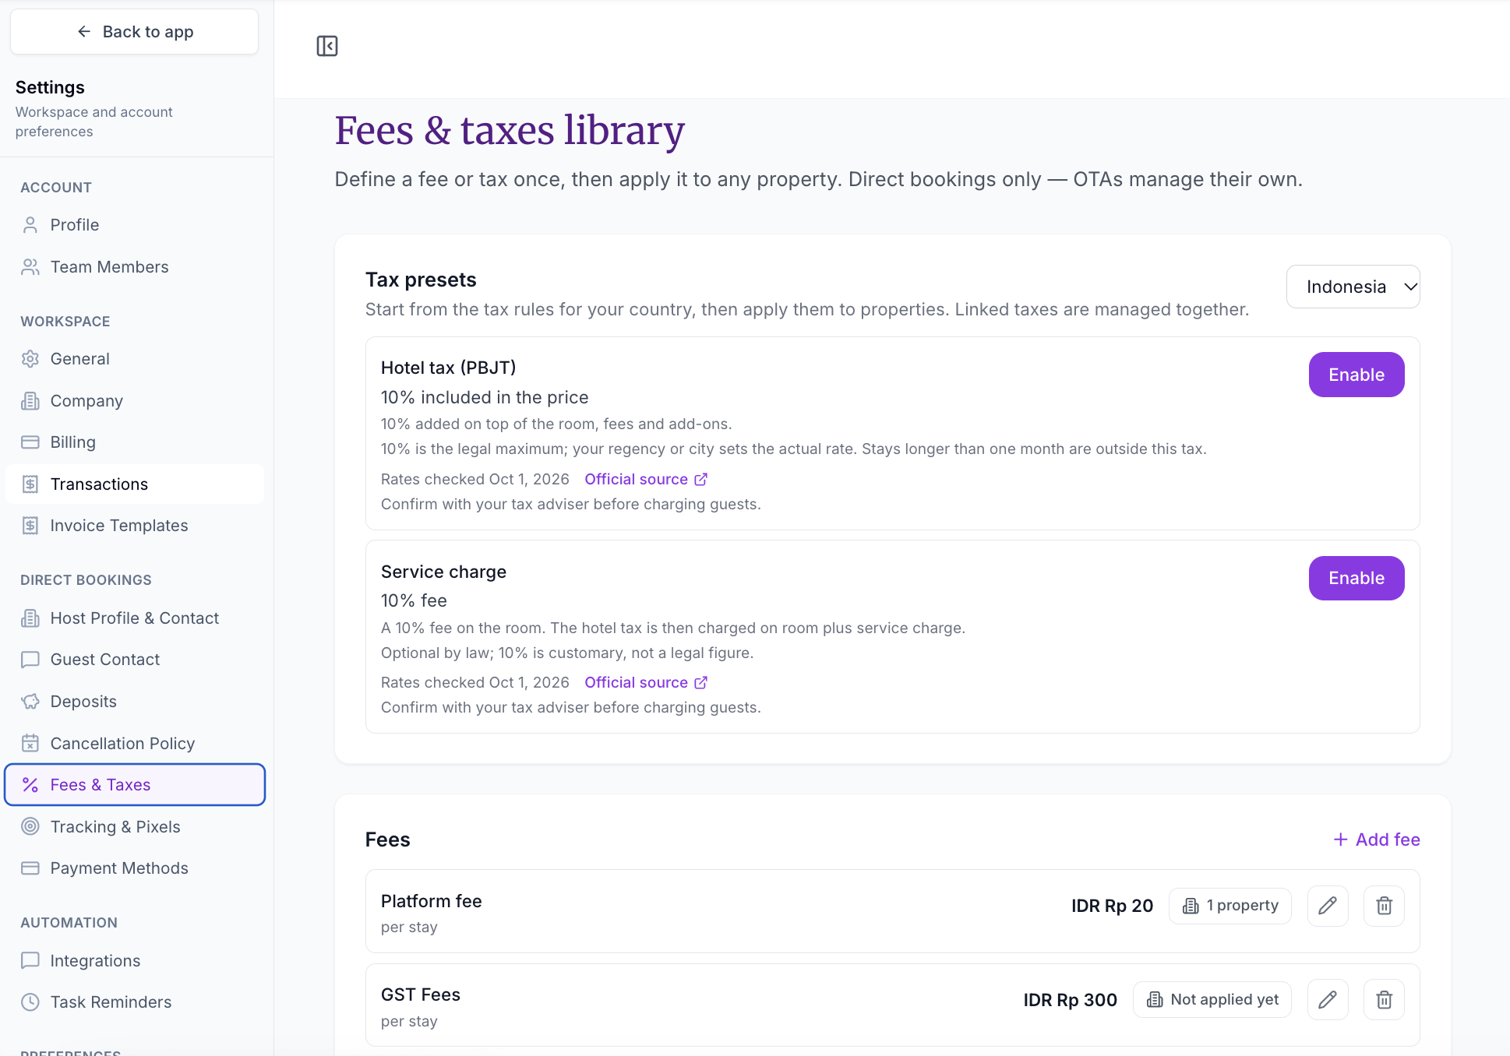
Task: Click the IDR Rp 300 amount
Action: tap(1071, 1000)
